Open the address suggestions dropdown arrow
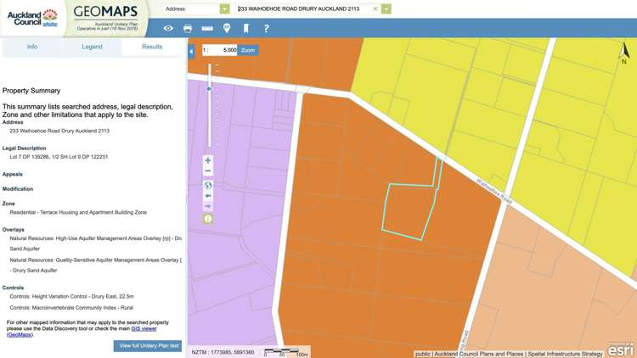637x358 pixels. click(x=386, y=8)
